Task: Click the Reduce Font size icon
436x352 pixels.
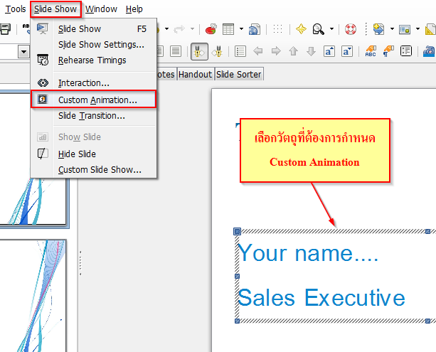Action: [x=347, y=51]
